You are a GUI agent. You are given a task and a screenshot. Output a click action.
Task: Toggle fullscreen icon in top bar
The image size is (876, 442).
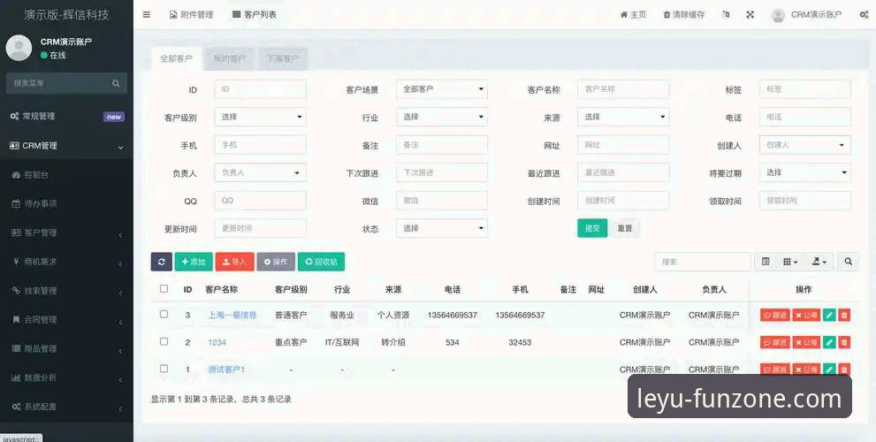click(750, 14)
